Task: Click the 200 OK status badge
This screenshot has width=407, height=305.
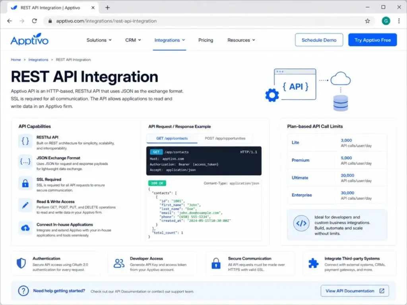Action: (x=157, y=183)
